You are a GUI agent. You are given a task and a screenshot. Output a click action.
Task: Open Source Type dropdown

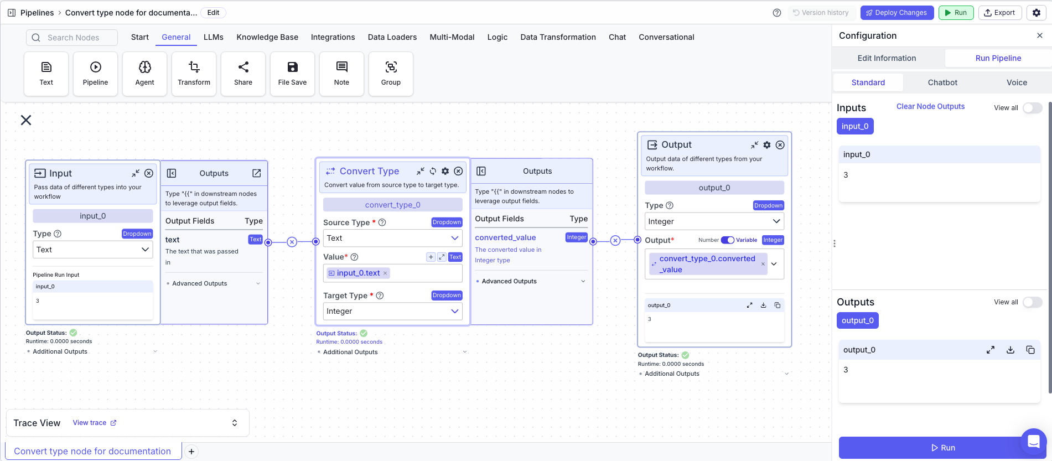[x=393, y=238]
